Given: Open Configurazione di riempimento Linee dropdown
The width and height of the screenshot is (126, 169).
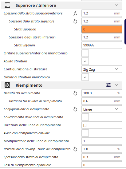Looking at the screenshot, I should coord(102,109).
